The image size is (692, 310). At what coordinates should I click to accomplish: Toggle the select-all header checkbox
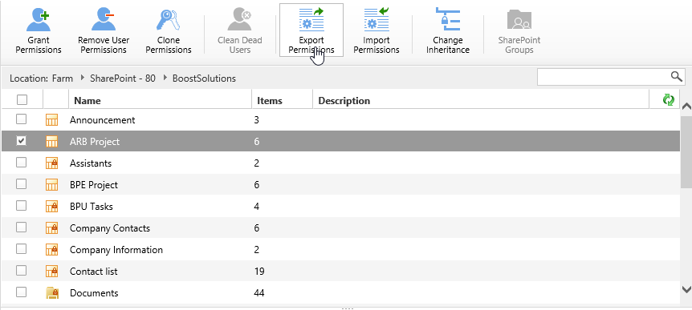pos(22,100)
